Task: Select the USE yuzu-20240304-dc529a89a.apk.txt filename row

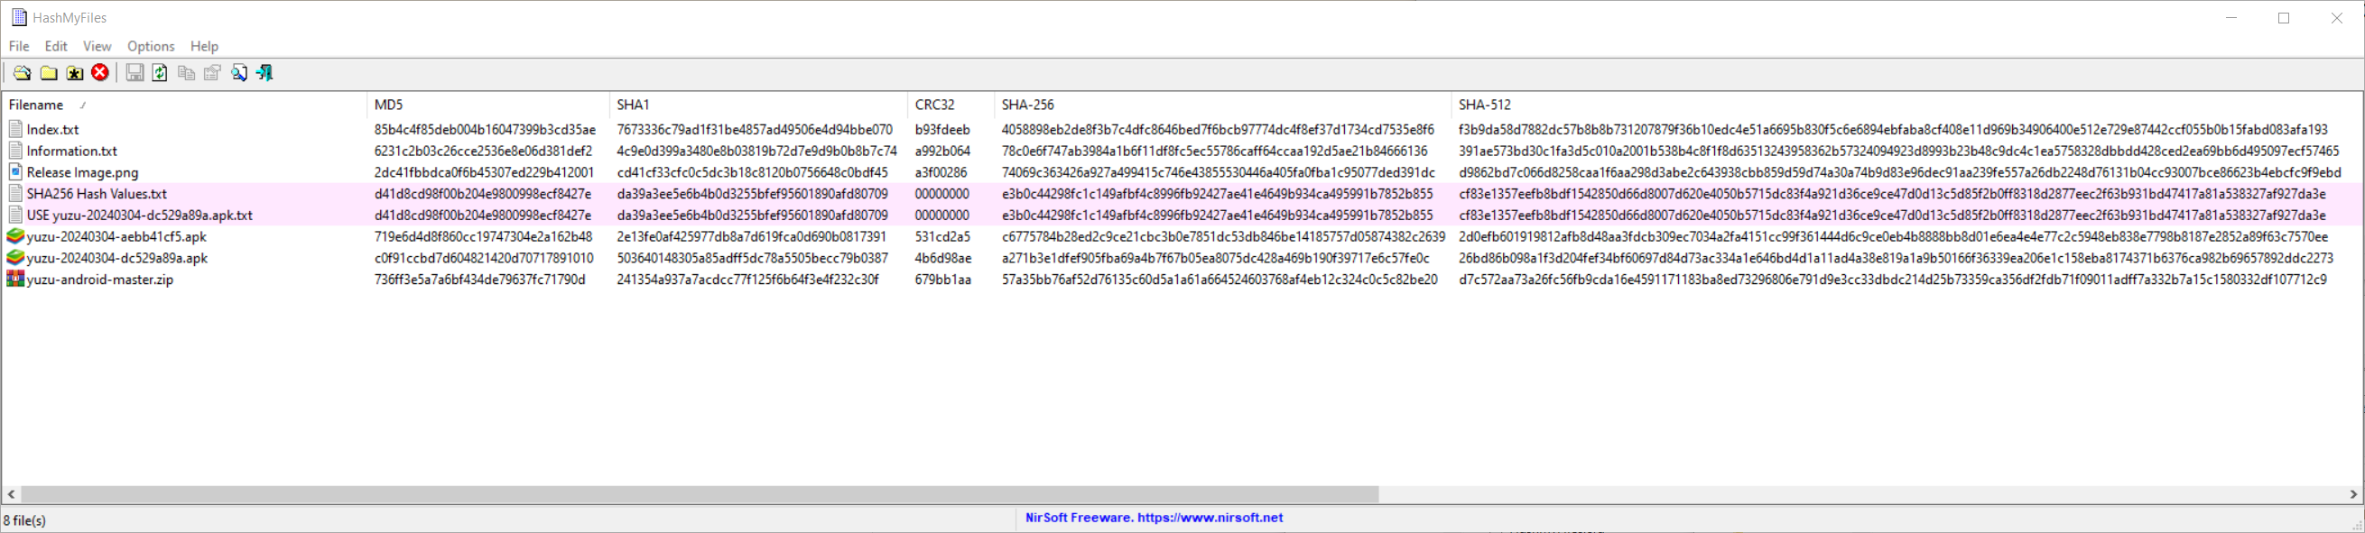Action: pyautogui.click(x=140, y=215)
